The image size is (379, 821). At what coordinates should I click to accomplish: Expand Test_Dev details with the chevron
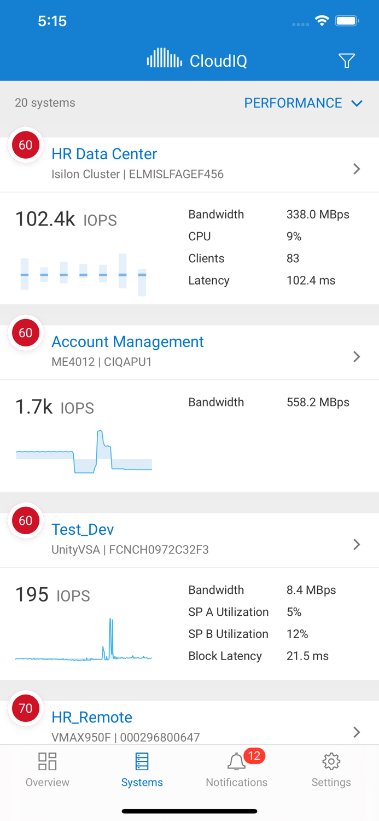tap(357, 545)
